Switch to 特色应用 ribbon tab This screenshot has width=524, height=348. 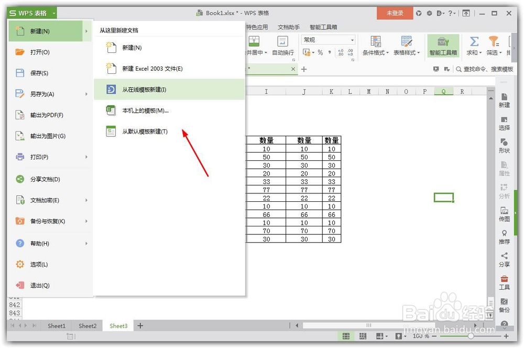pos(257,27)
